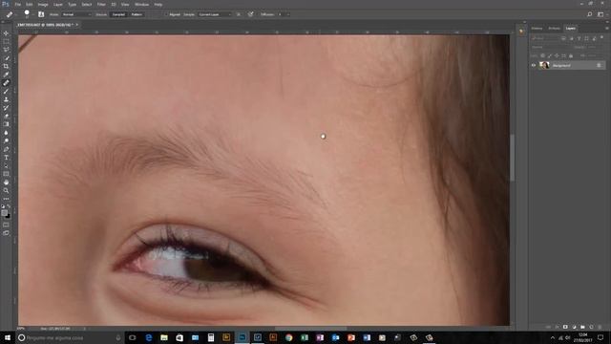Image resolution: width=611 pixels, height=344 pixels.
Task: Select the Horizontal Type tool
Action: (x=6, y=157)
